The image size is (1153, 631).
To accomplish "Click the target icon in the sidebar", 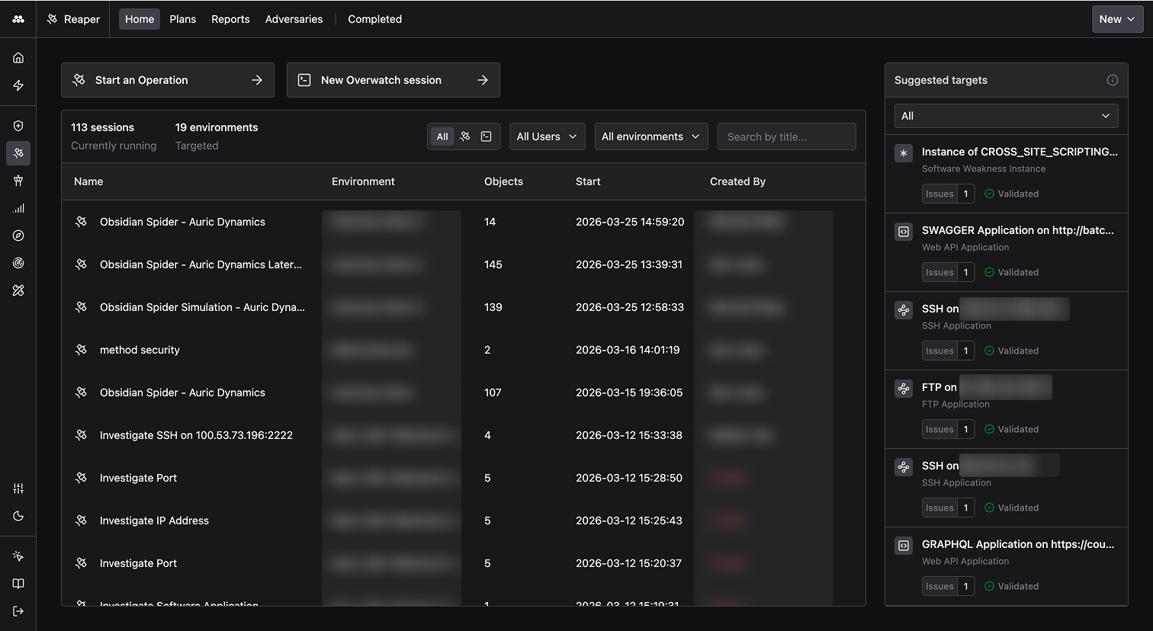I will [x=18, y=263].
